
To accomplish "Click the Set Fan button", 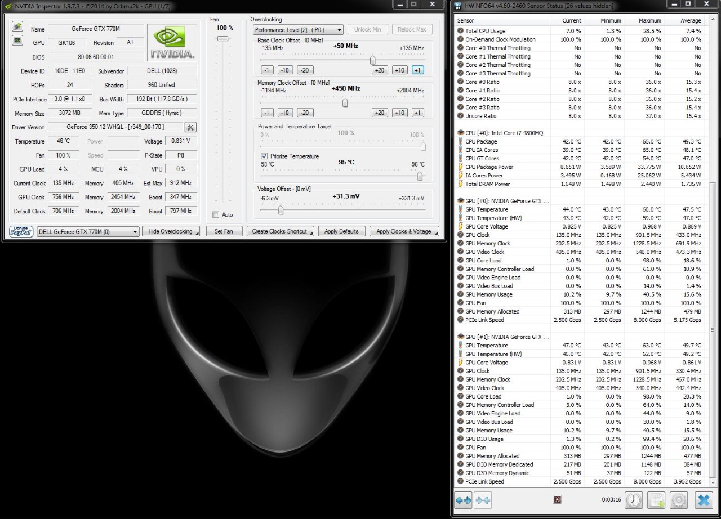I will [x=224, y=231].
